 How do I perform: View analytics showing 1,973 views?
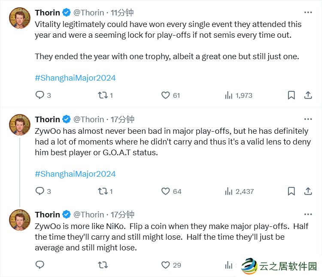click(x=229, y=95)
